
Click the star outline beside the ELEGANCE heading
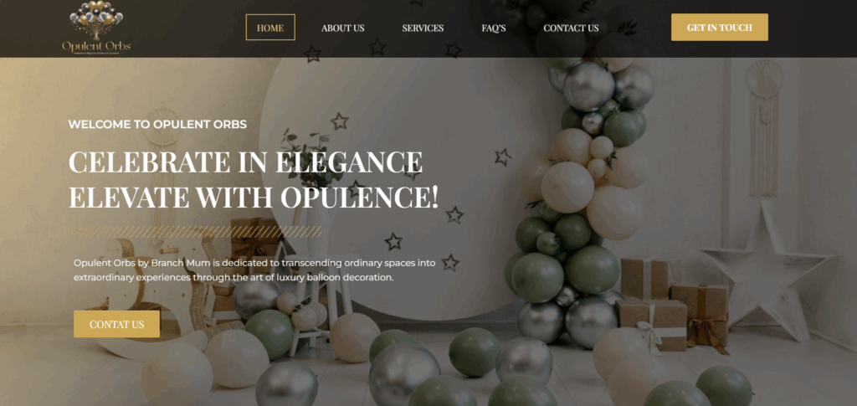pyautogui.click(x=503, y=157)
